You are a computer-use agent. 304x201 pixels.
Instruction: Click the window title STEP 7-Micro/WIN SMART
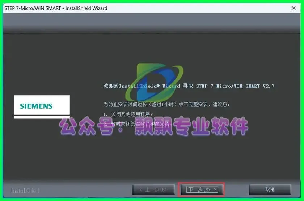[56, 8]
